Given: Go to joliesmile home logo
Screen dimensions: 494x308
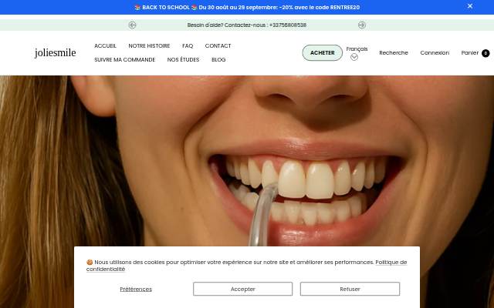Looking at the screenshot, I should 55,53.
